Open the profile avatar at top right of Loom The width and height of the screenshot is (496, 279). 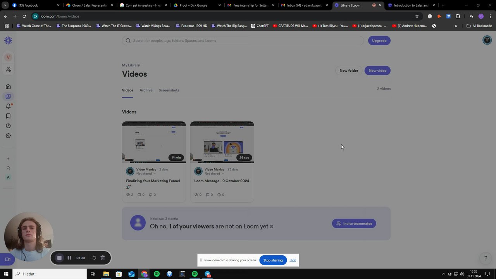[x=487, y=40]
